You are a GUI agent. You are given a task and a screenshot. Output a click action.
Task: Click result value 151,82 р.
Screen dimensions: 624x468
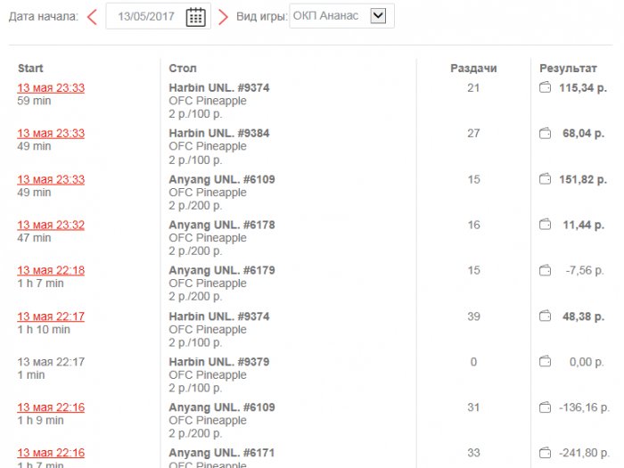coord(583,179)
